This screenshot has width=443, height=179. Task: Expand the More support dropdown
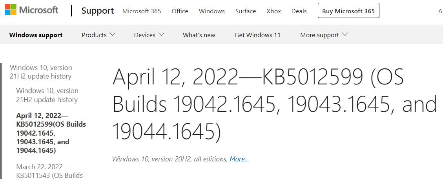point(324,35)
